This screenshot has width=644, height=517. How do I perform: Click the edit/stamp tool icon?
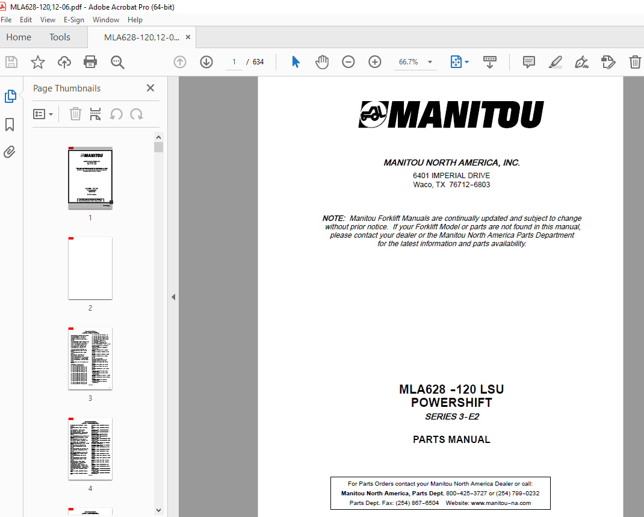608,62
